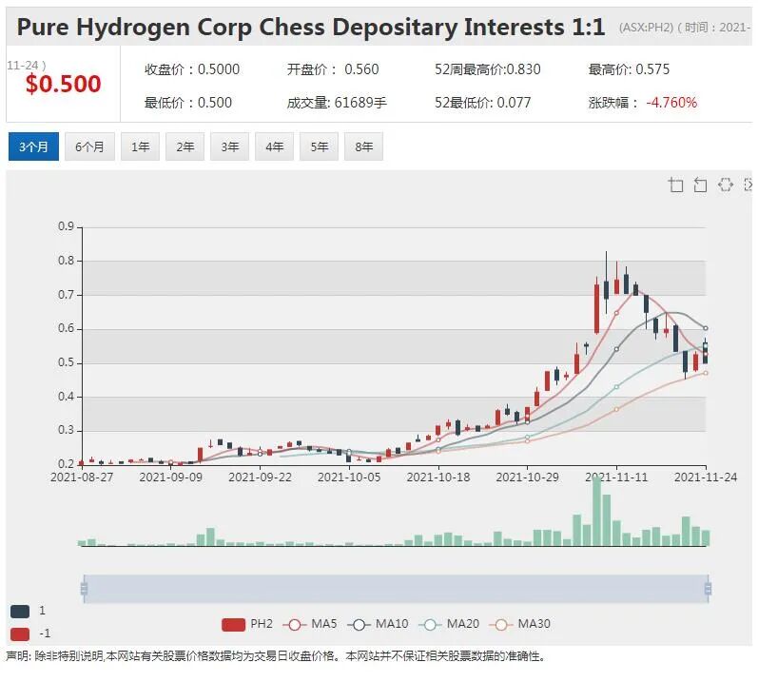758x682 pixels.
Task: Toggle the MA30 line legend
Action: pos(520,625)
